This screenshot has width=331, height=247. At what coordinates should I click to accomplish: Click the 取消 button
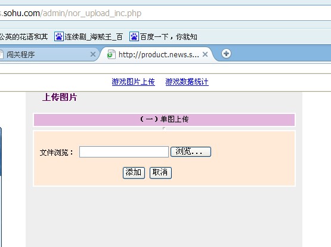click(x=160, y=173)
